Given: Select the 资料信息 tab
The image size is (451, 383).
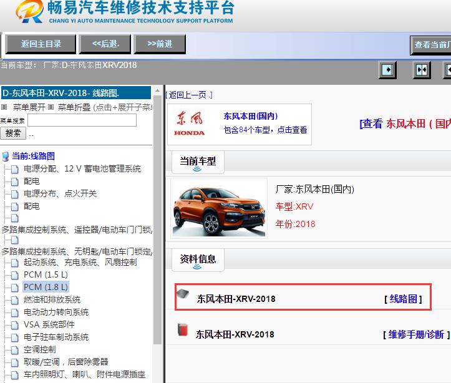Looking at the screenshot, I should pyautogui.click(x=198, y=260).
